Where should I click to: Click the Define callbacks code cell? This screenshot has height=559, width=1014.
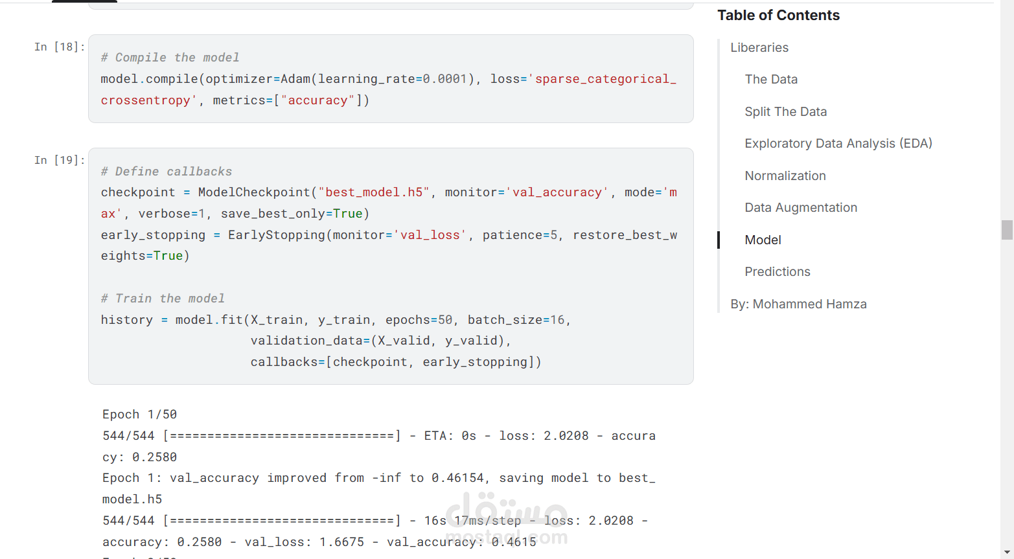coord(390,266)
